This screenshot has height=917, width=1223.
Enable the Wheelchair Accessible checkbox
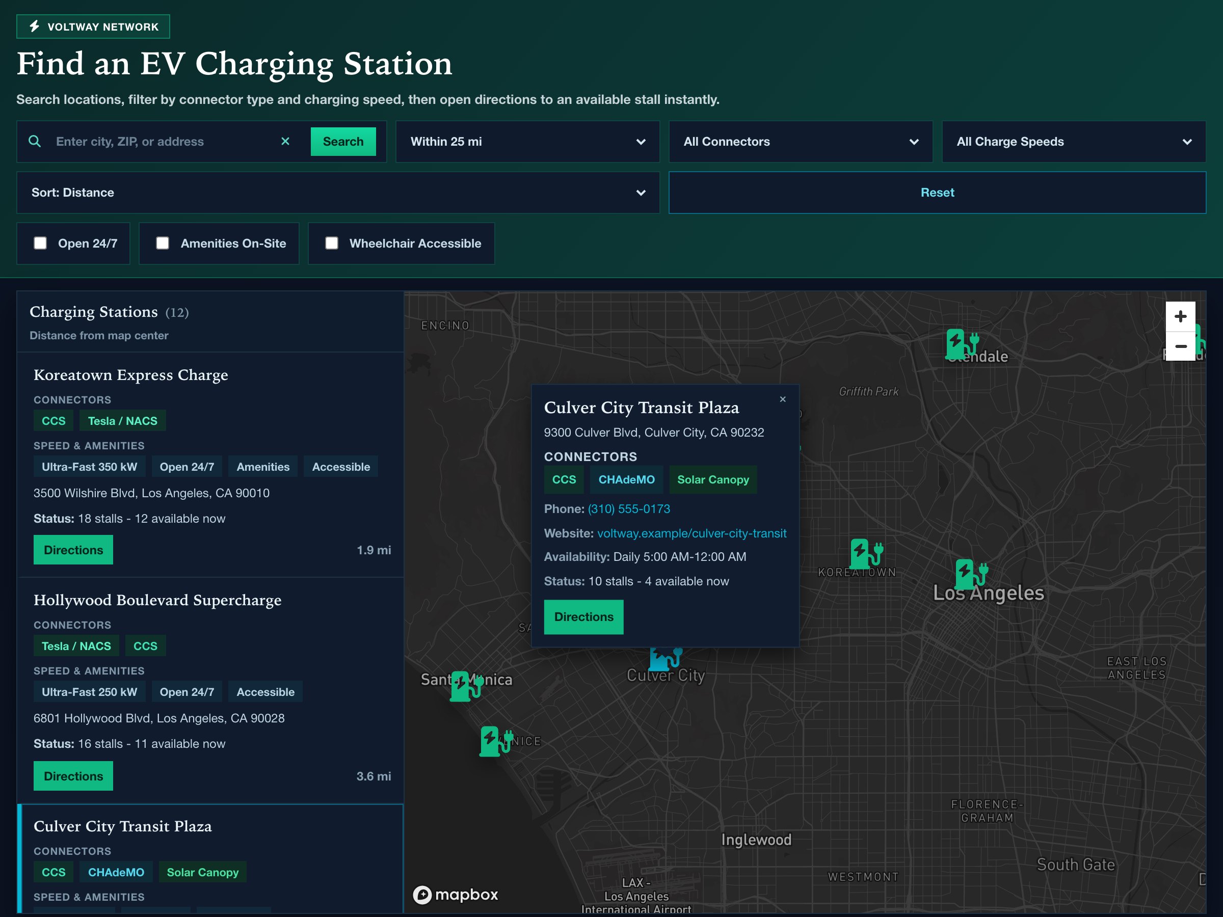click(x=332, y=243)
